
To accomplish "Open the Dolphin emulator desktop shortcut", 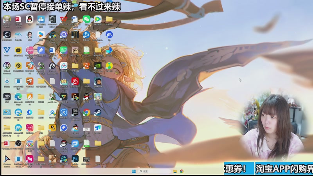I will 18,35.
